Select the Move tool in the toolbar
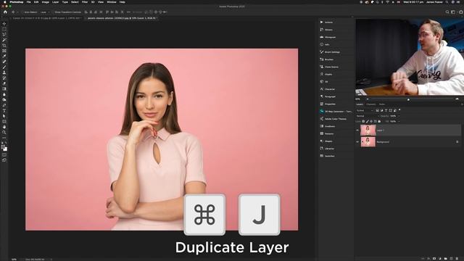 tap(4, 24)
